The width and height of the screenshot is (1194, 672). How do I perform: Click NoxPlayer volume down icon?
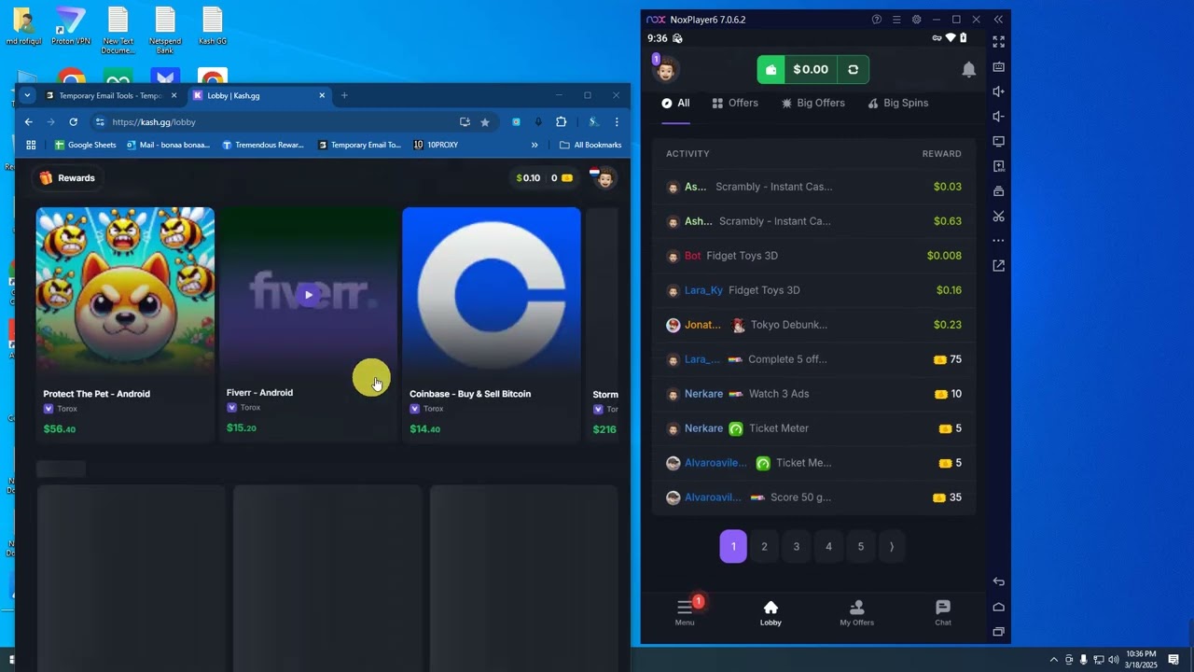[x=998, y=117]
